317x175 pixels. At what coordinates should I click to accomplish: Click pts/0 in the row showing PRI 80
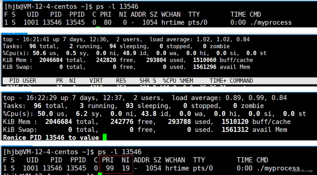(198, 22)
